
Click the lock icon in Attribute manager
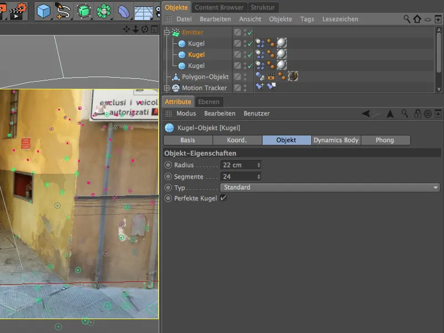pyautogui.click(x=417, y=113)
